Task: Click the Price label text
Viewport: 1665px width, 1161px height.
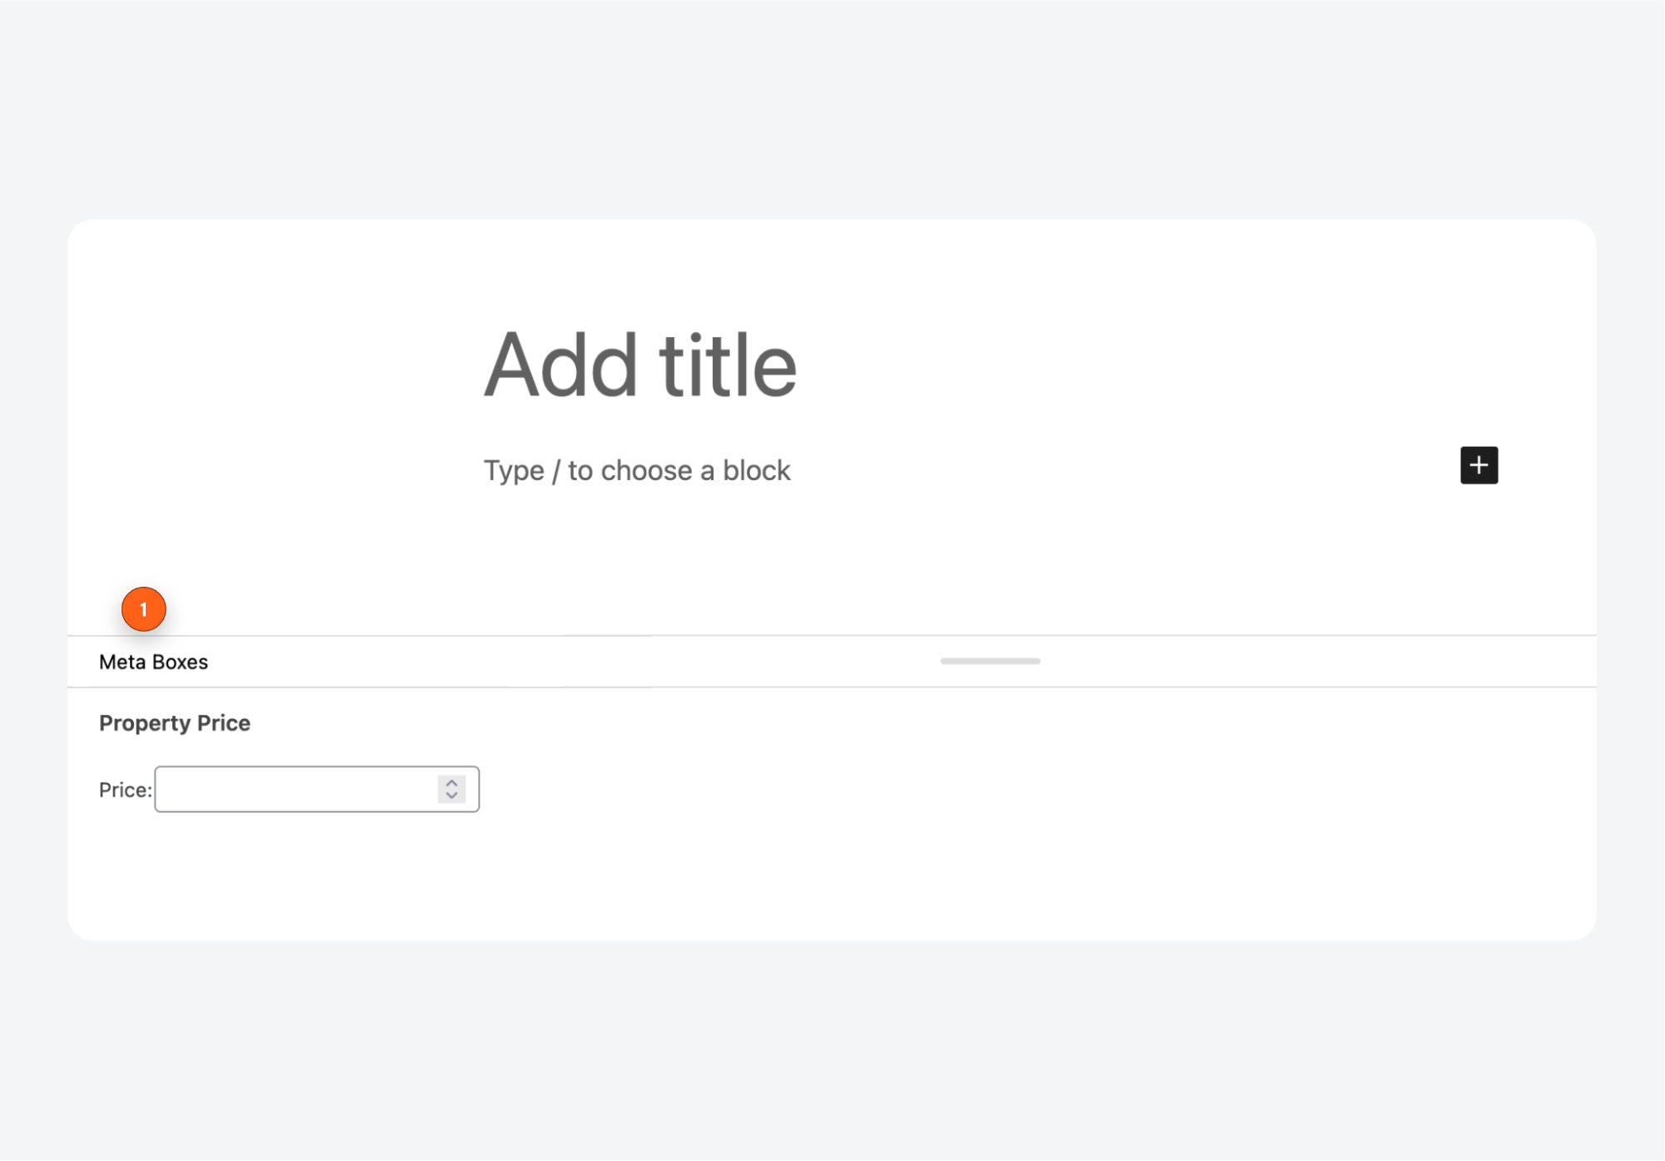Action: [123, 789]
